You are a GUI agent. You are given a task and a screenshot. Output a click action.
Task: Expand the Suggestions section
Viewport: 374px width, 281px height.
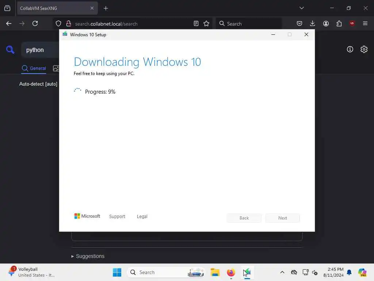(x=88, y=256)
